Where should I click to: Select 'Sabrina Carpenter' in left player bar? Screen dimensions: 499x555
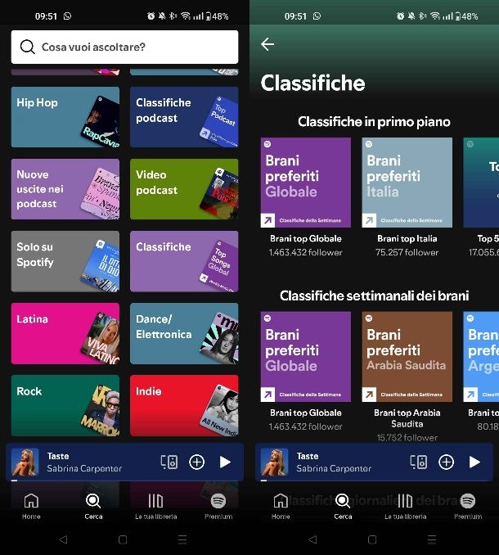(84, 468)
